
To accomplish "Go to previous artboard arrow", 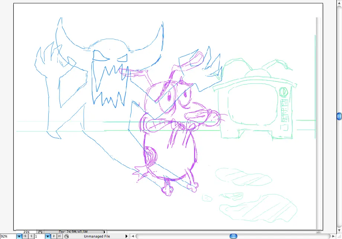I will pos(31,236).
